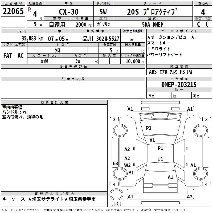Click the equipment line ABS エアB アルミ PS PW
Image resolution: width=213 pixels, height=213 pixels.
pyautogui.click(x=171, y=72)
